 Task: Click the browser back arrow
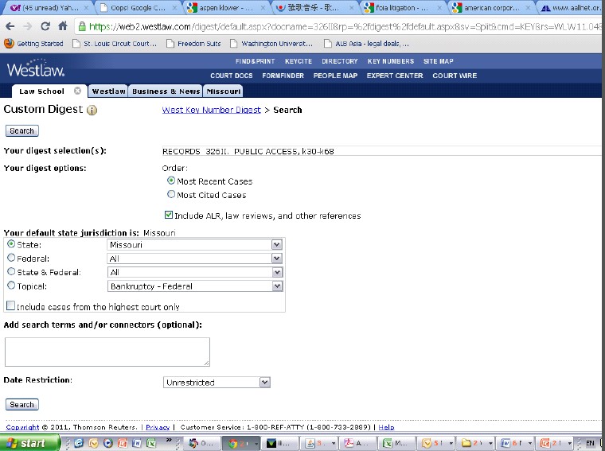coord(9,25)
